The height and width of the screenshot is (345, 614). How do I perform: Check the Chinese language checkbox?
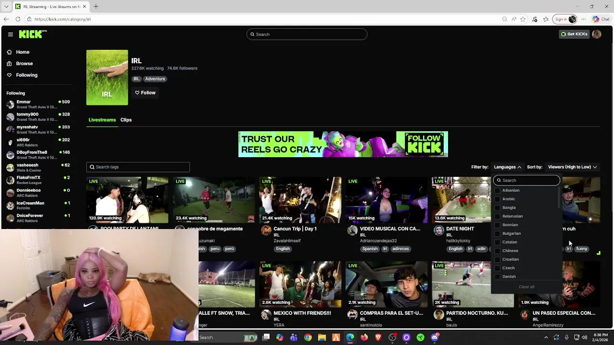pos(497,251)
